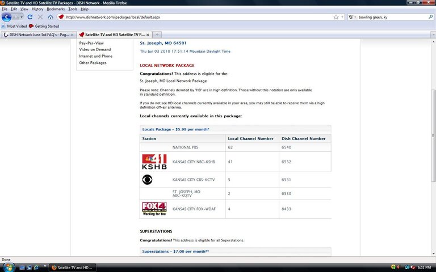Click the page vertical scrollbar thumb

[433, 135]
